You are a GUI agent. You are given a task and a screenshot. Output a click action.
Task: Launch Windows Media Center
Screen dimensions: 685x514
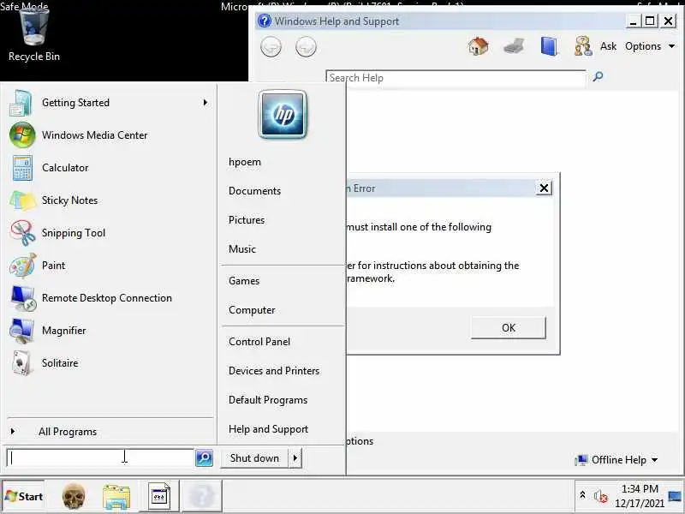(x=109, y=135)
